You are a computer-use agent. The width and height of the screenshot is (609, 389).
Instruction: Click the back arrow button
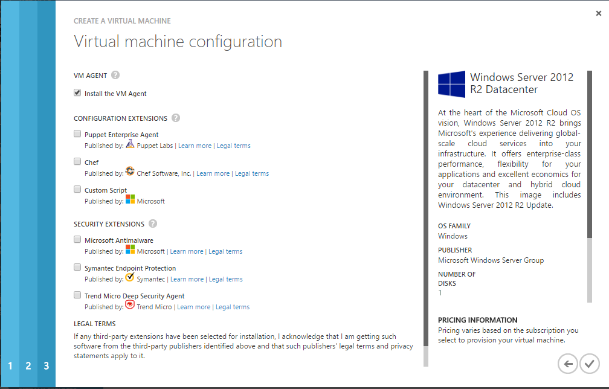point(568,364)
